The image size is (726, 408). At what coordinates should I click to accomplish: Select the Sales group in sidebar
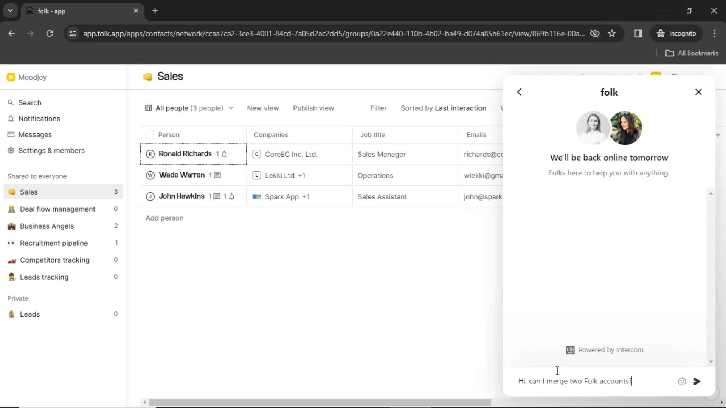(63, 192)
